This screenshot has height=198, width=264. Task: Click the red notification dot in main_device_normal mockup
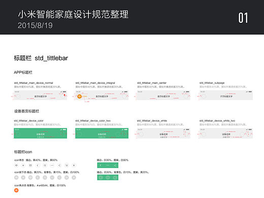tap(64, 95)
